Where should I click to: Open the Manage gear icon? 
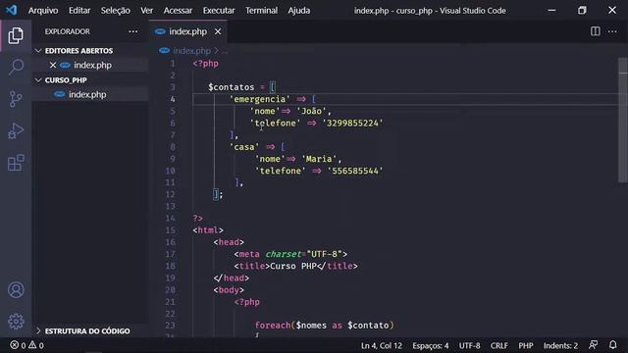[x=16, y=321]
